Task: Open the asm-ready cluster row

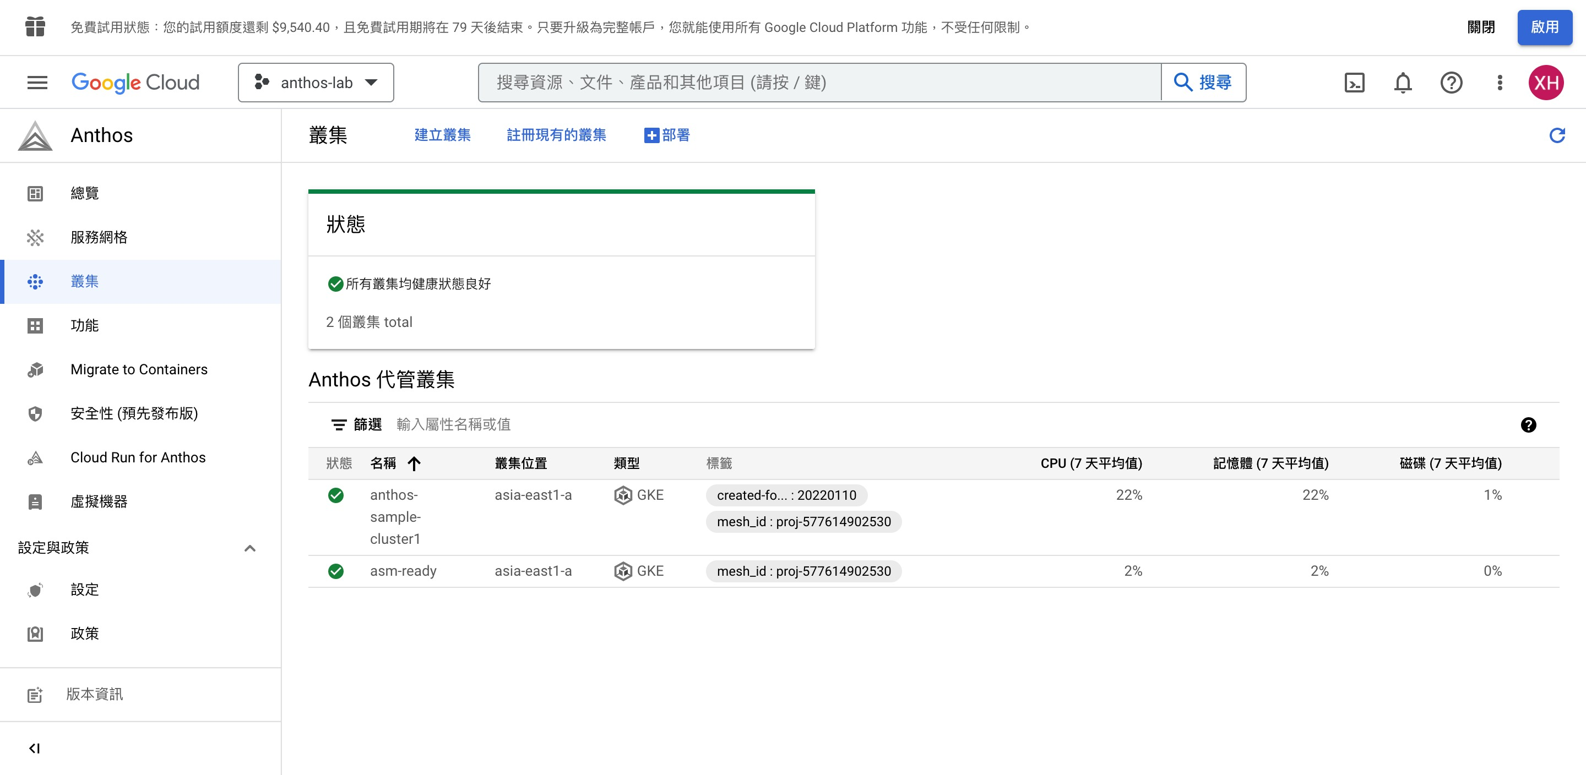Action: point(403,571)
